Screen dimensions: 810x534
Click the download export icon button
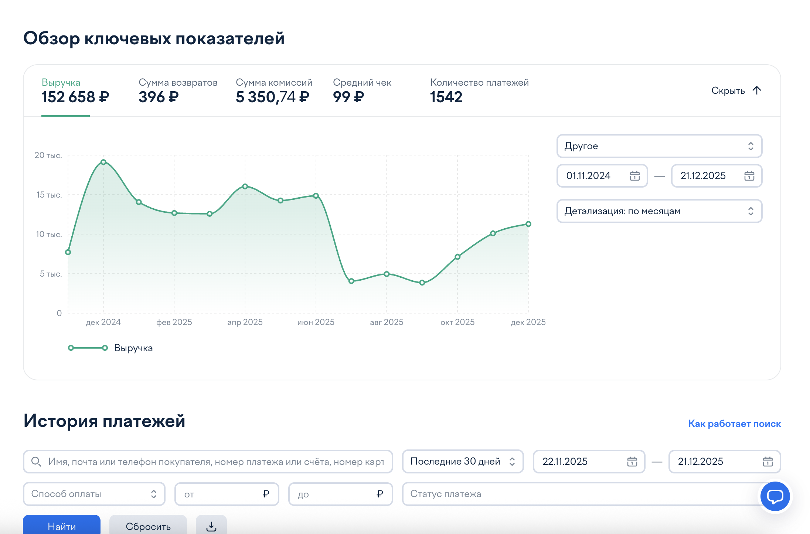point(211,526)
